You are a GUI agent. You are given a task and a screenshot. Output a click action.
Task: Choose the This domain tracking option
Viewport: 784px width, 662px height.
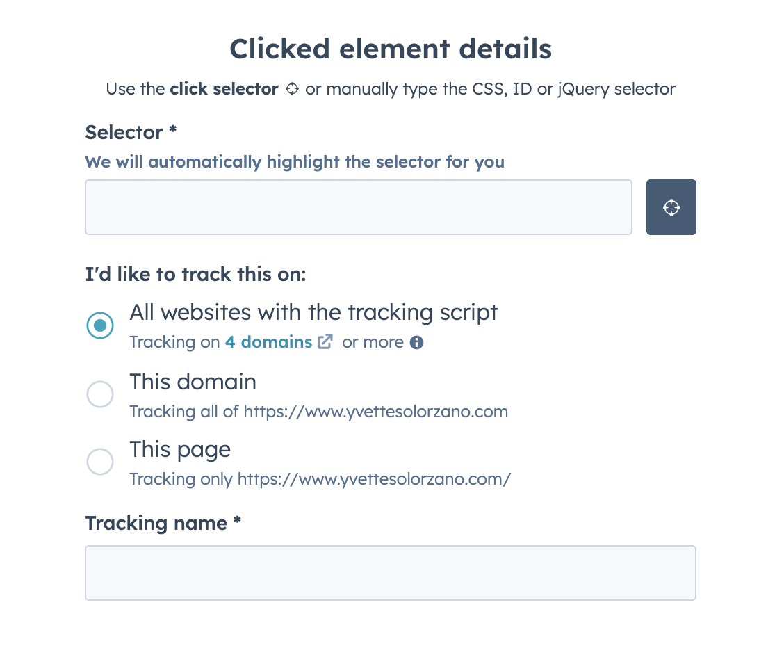click(100, 394)
